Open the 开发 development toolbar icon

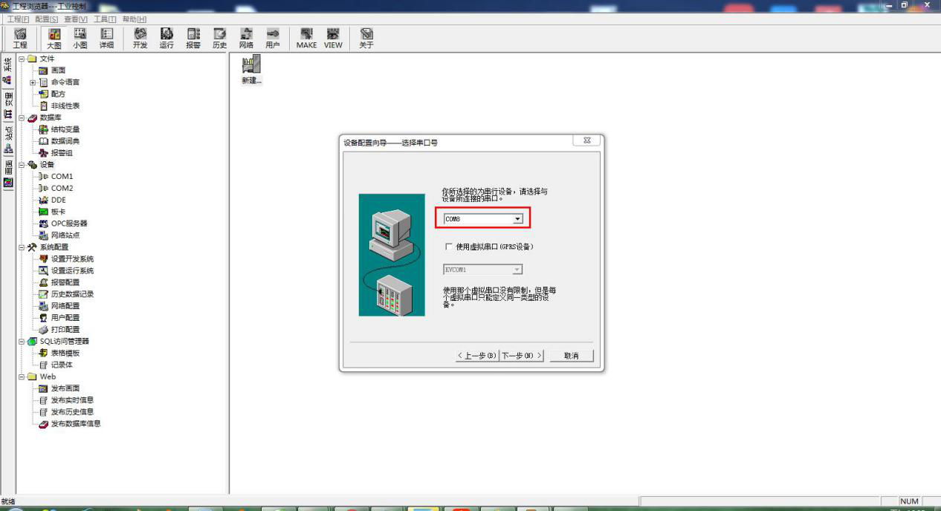coord(140,38)
